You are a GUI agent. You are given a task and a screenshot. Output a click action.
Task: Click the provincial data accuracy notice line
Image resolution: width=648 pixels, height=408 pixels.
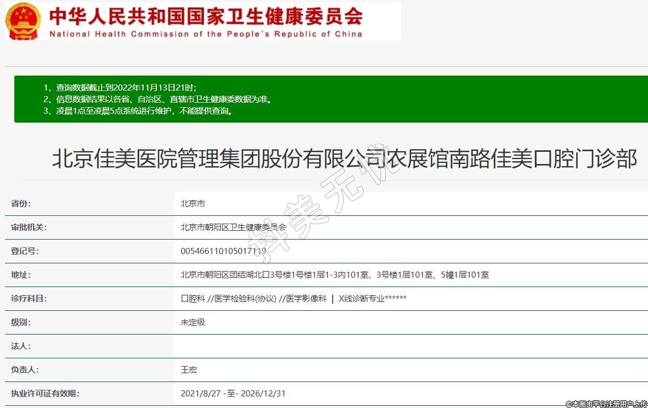(x=158, y=99)
